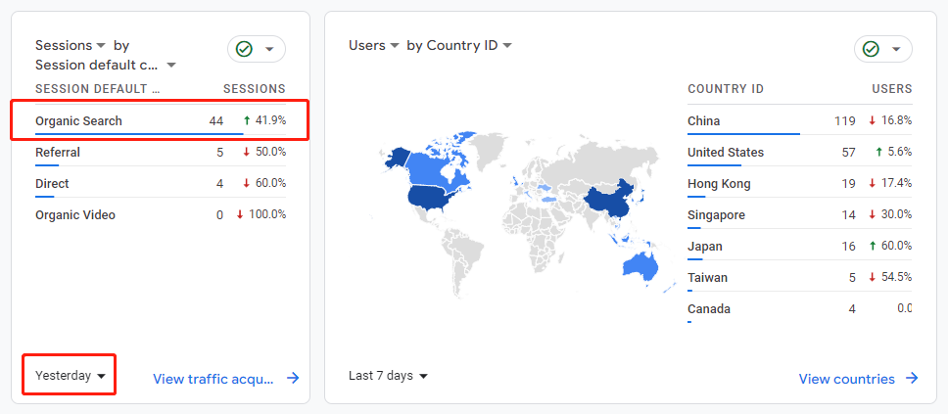Expand data quality arrow on Users card

896,49
